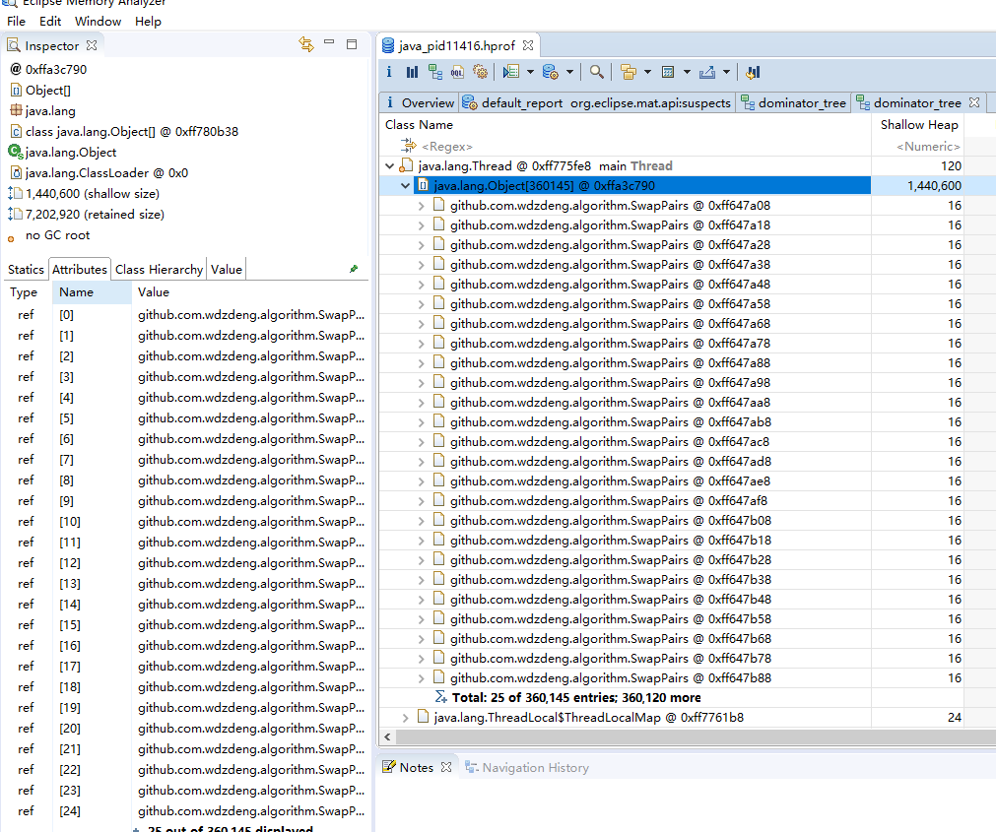Click the Value column header in Attributes
996x832 pixels.
[x=250, y=291]
